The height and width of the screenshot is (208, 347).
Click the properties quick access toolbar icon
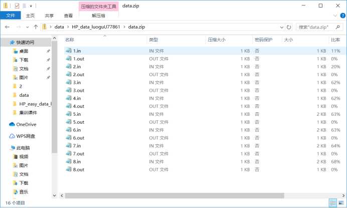(17, 6)
